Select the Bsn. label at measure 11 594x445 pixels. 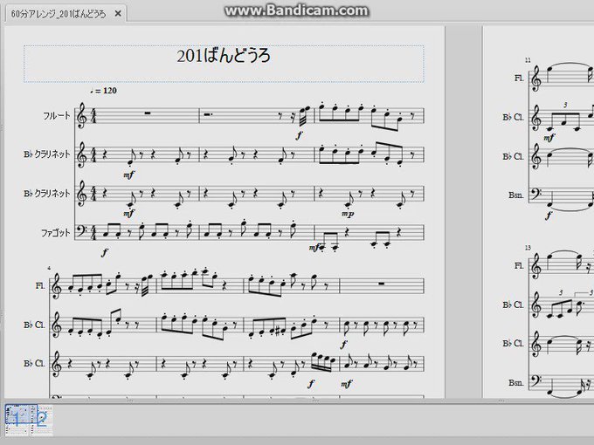pos(516,195)
